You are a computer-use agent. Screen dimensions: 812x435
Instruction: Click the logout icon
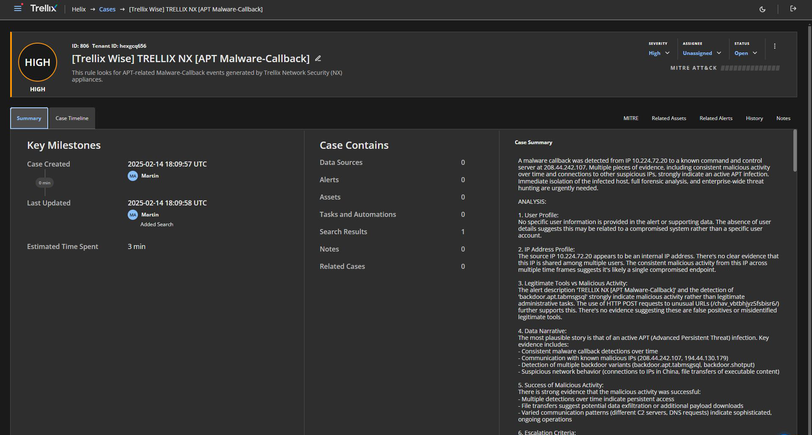pos(793,9)
